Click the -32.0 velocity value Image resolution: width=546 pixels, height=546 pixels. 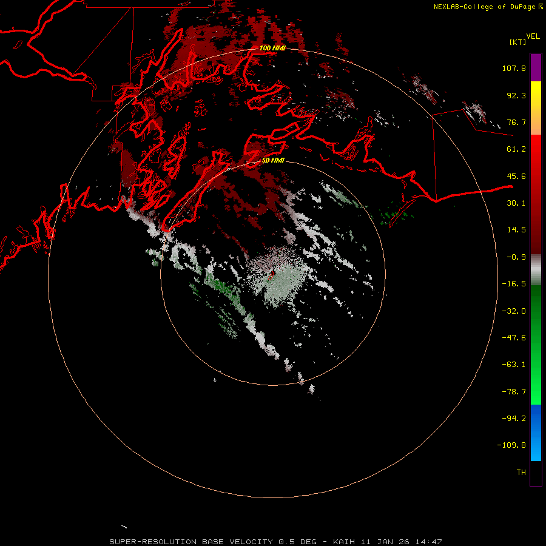514,311
